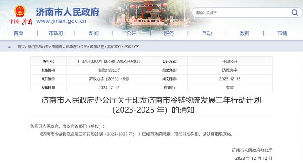Click the date 2023-12-12 cell
Screen dimensions: 303x163
(x=230, y=79)
